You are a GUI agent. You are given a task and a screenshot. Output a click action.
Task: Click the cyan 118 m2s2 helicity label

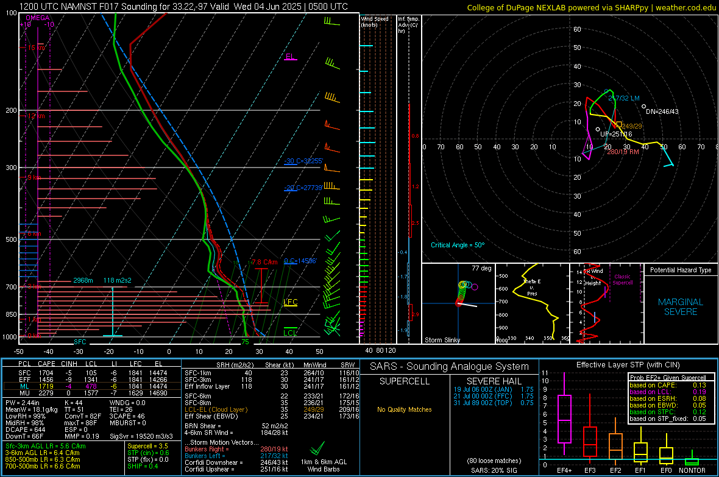coord(117,280)
